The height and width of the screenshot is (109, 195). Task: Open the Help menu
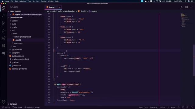pyautogui.click(x=57, y=1)
